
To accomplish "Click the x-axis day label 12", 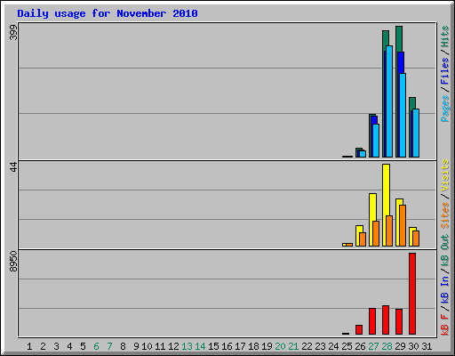I will (x=173, y=346).
